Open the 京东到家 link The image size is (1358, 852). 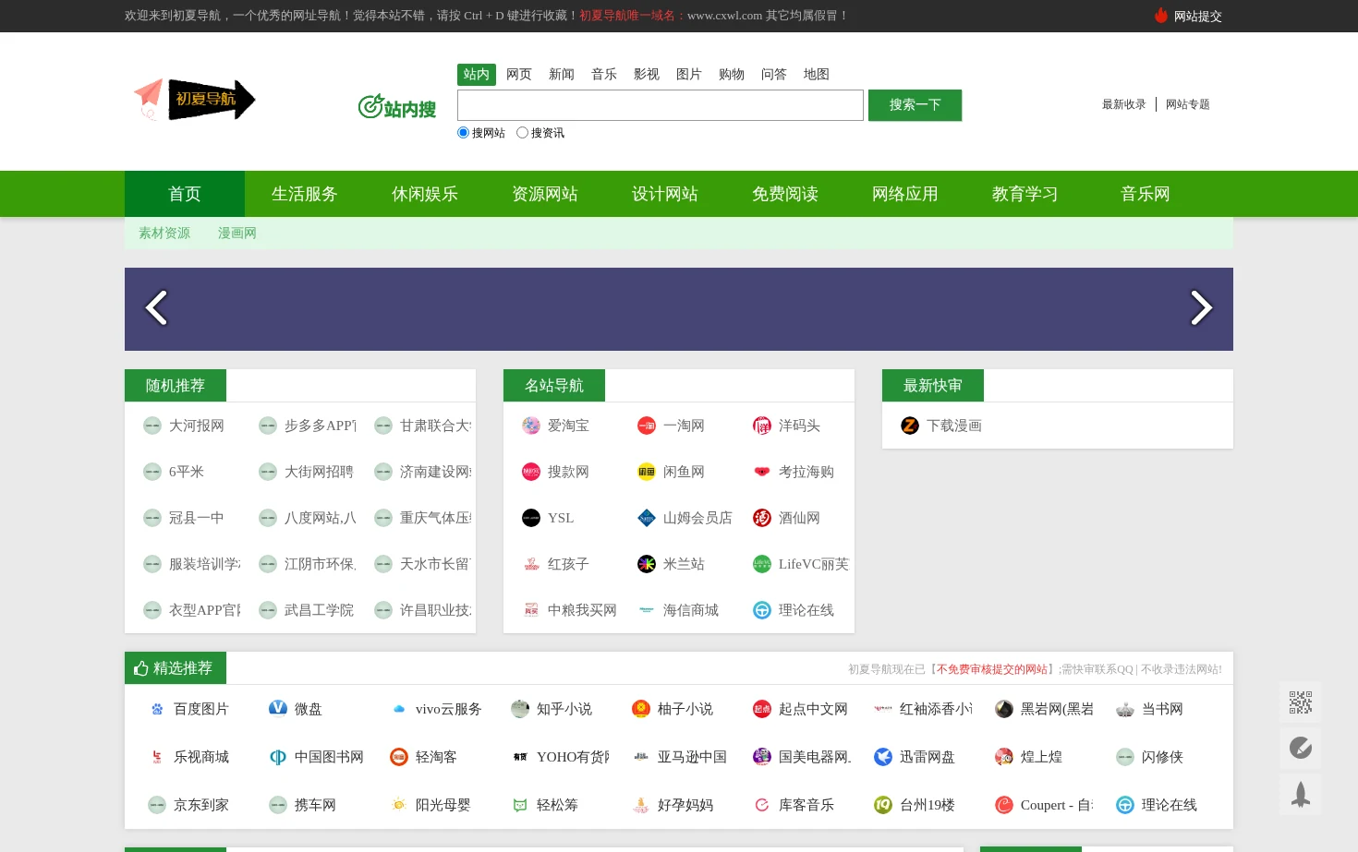tap(201, 805)
